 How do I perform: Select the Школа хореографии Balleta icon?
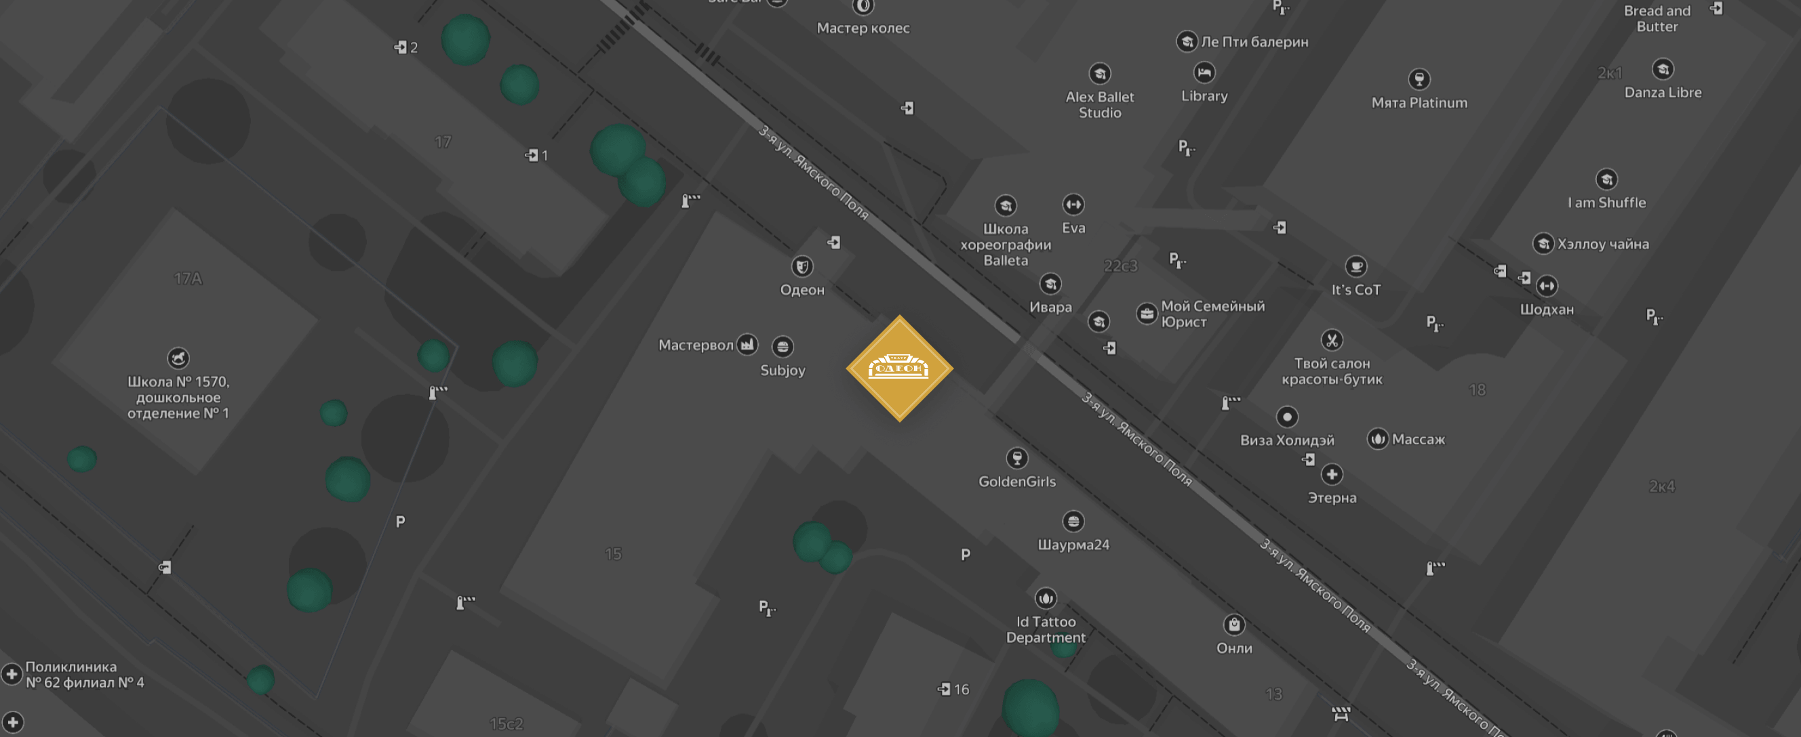pos(1006,205)
